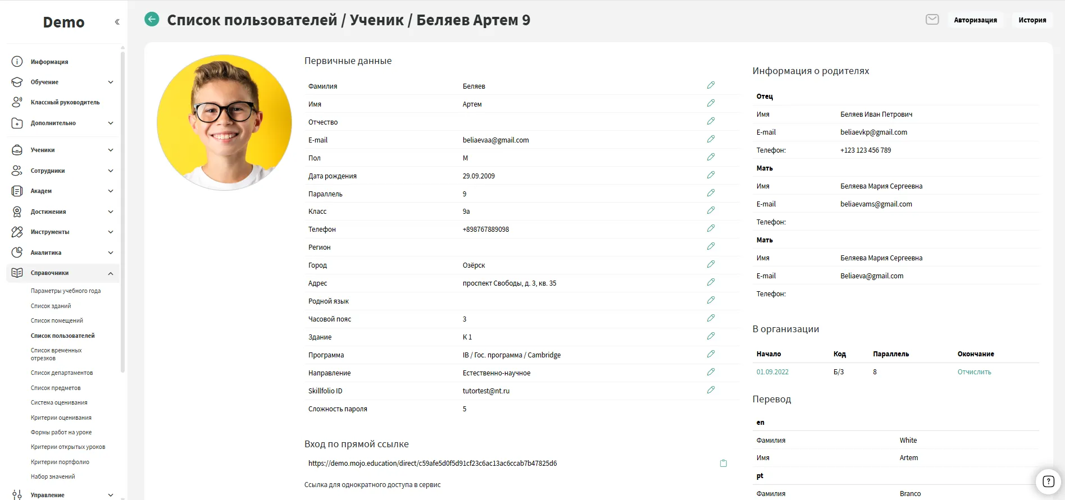Click pencil icon next to E-mail
Image resolution: width=1065 pixels, height=500 pixels.
(x=711, y=139)
